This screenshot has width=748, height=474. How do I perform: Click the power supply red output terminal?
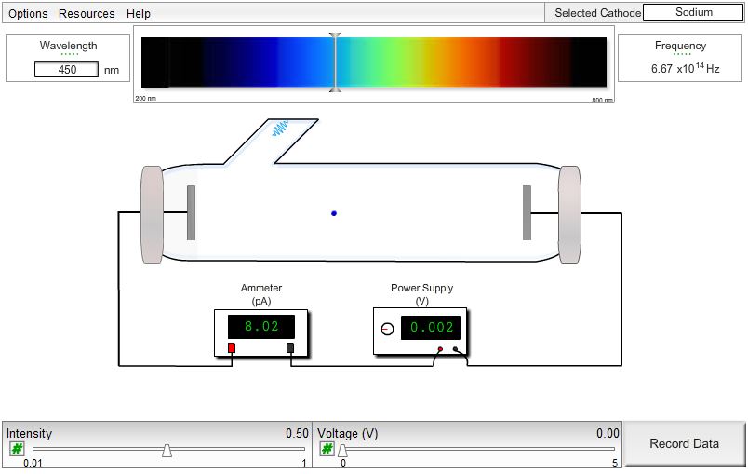[x=440, y=349]
